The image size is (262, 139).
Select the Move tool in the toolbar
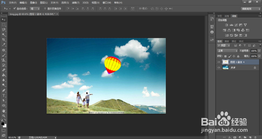(3, 20)
